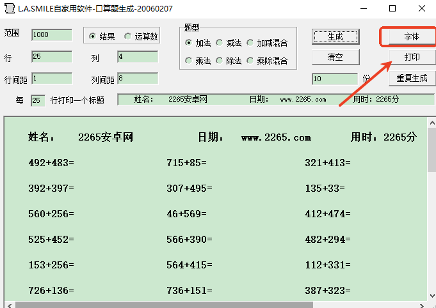Edit the title header text field

click(275, 100)
